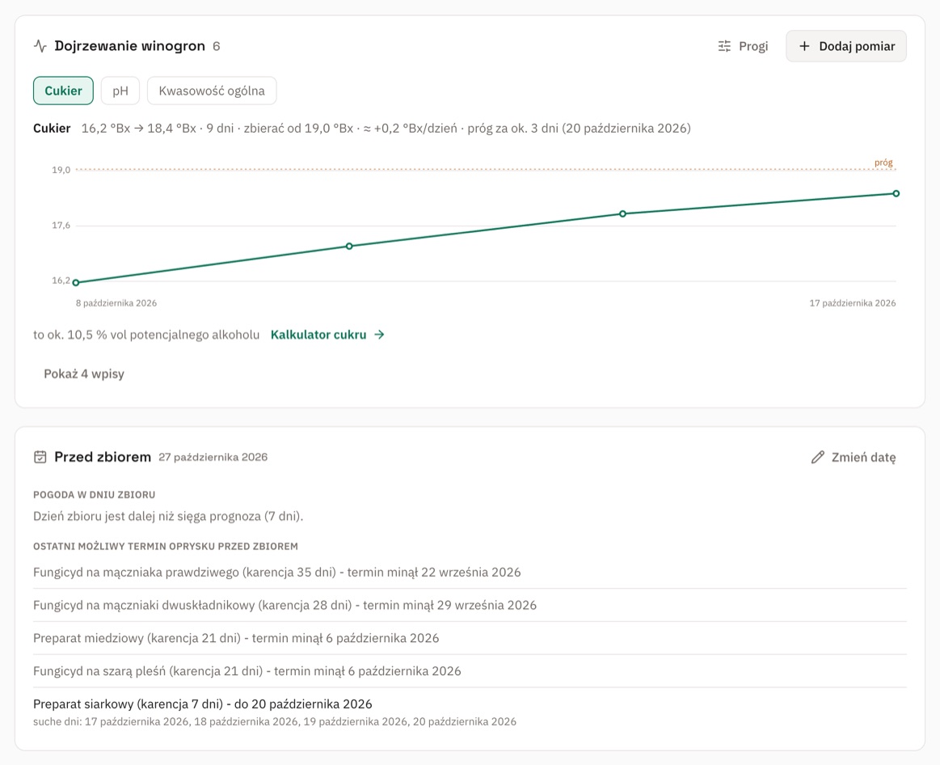Screen dimensions: 940x765
Task: Click the second data point on the sugar chart
Action: click(349, 246)
